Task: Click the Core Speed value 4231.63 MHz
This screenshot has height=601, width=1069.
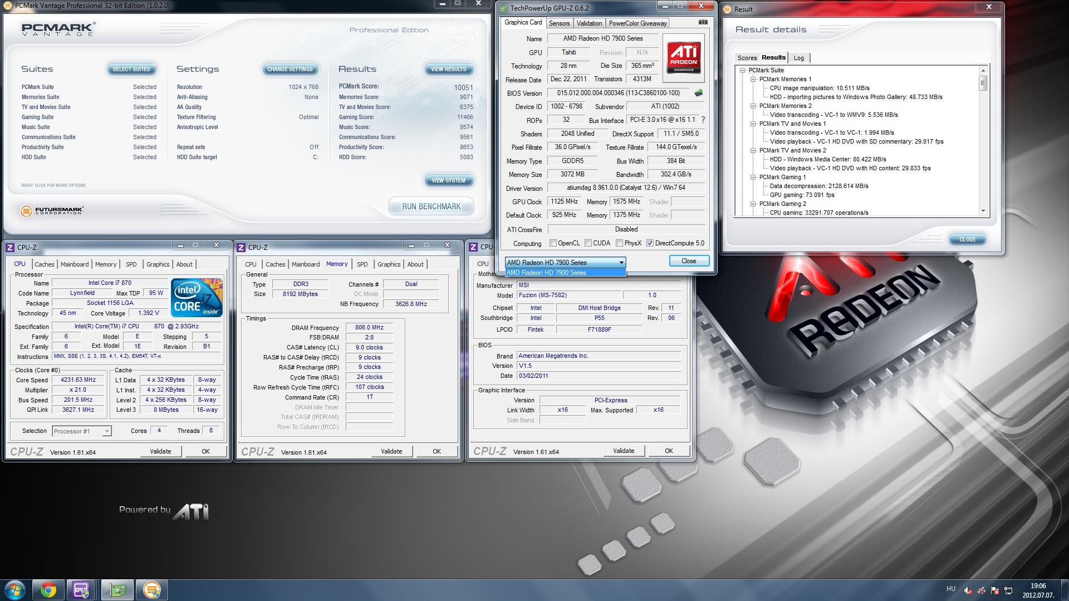Action: (78, 380)
